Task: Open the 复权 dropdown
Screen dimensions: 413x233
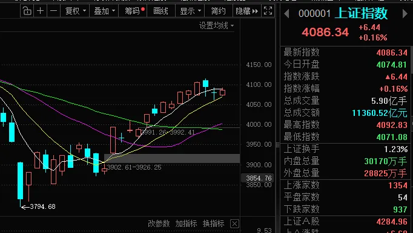Action: click(75, 11)
